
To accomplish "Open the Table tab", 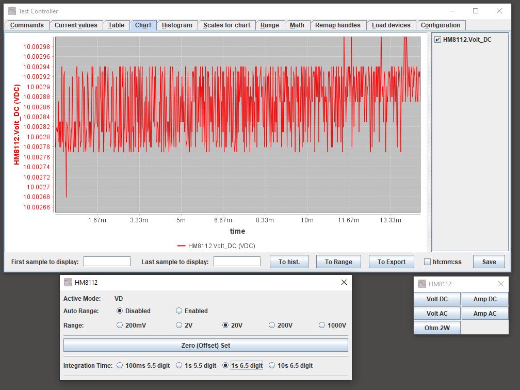I will pyautogui.click(x=116, y=25).
